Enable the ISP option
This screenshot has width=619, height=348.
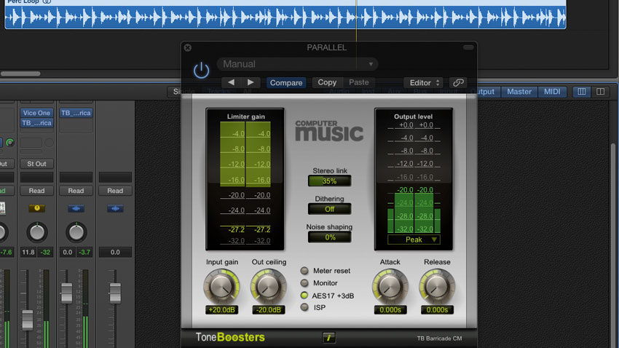click(304, 307)
